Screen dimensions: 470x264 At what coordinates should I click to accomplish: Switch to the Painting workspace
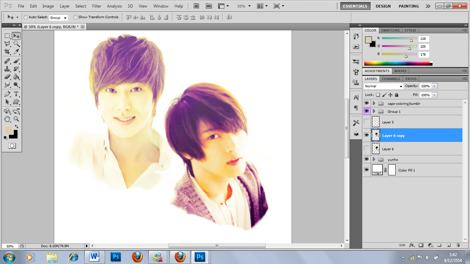[409, 6]
